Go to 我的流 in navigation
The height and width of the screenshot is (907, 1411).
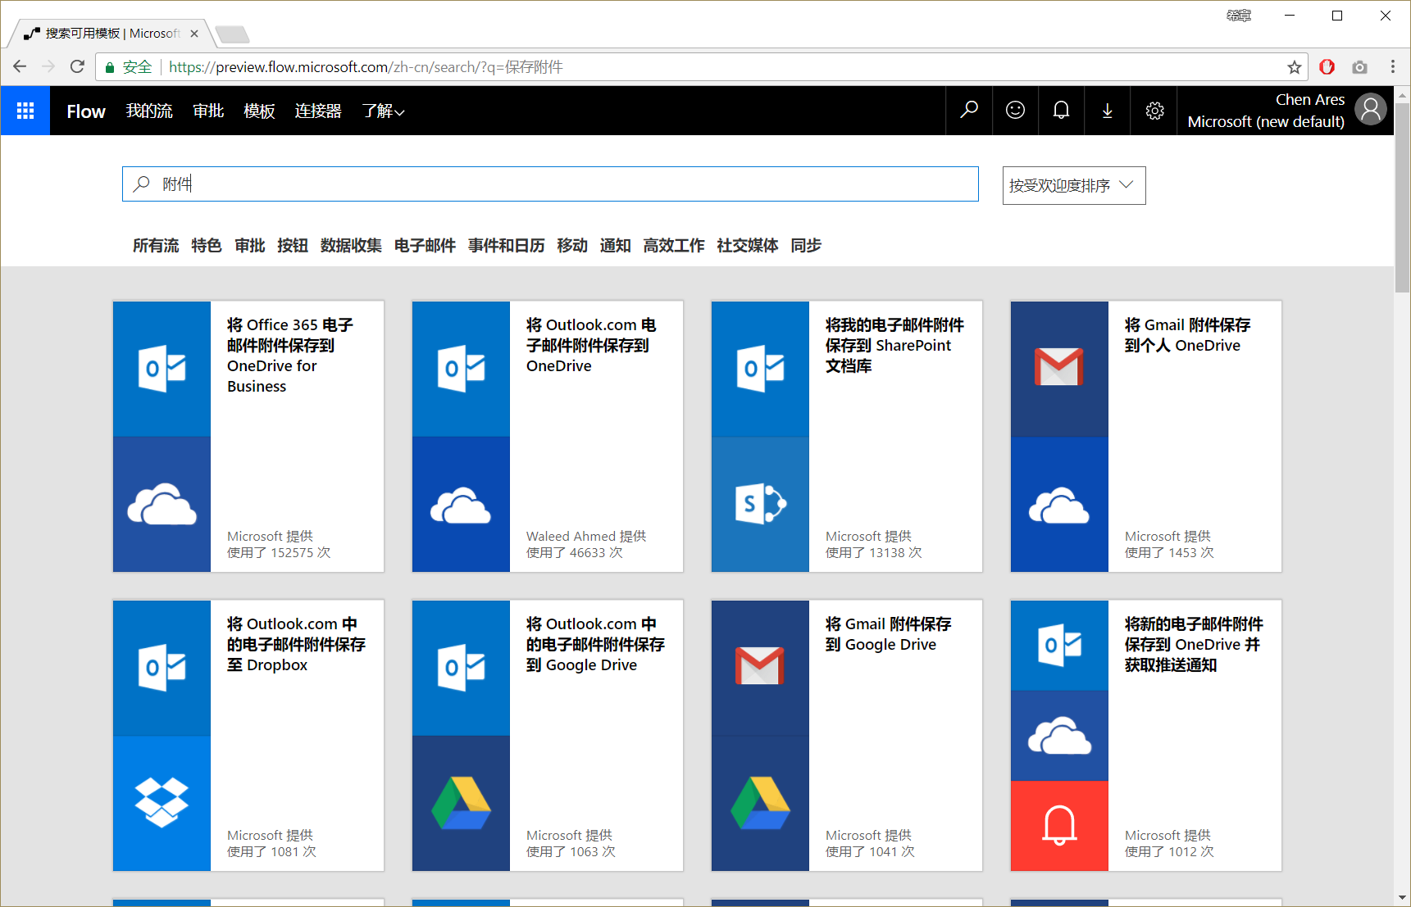[149, 111]
